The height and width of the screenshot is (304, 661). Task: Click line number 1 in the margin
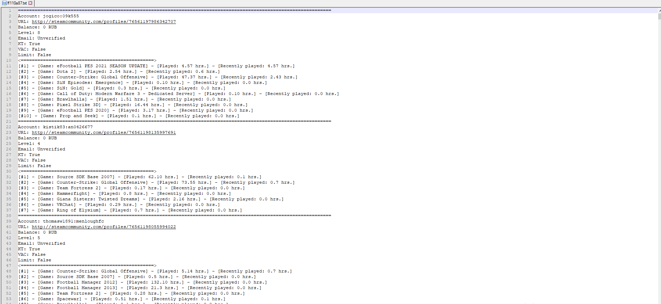[x=10, y=10]
